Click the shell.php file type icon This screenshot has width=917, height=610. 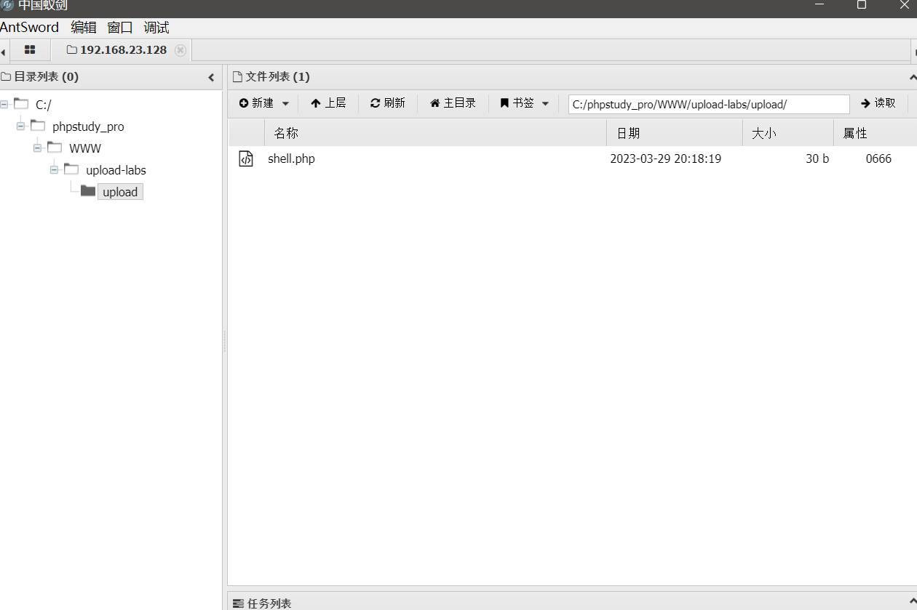pos(246,158)
